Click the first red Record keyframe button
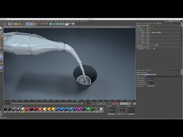The width and height of the screenshot is (183, 137). [x=113, y=104]
